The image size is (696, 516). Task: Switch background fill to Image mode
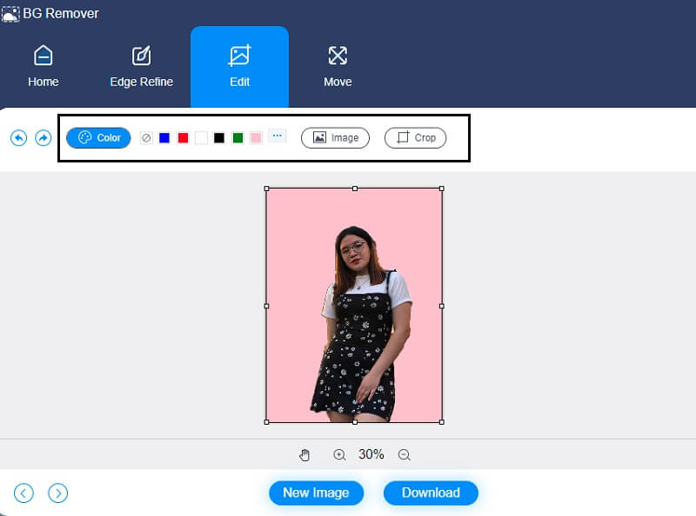coord(335,137)
